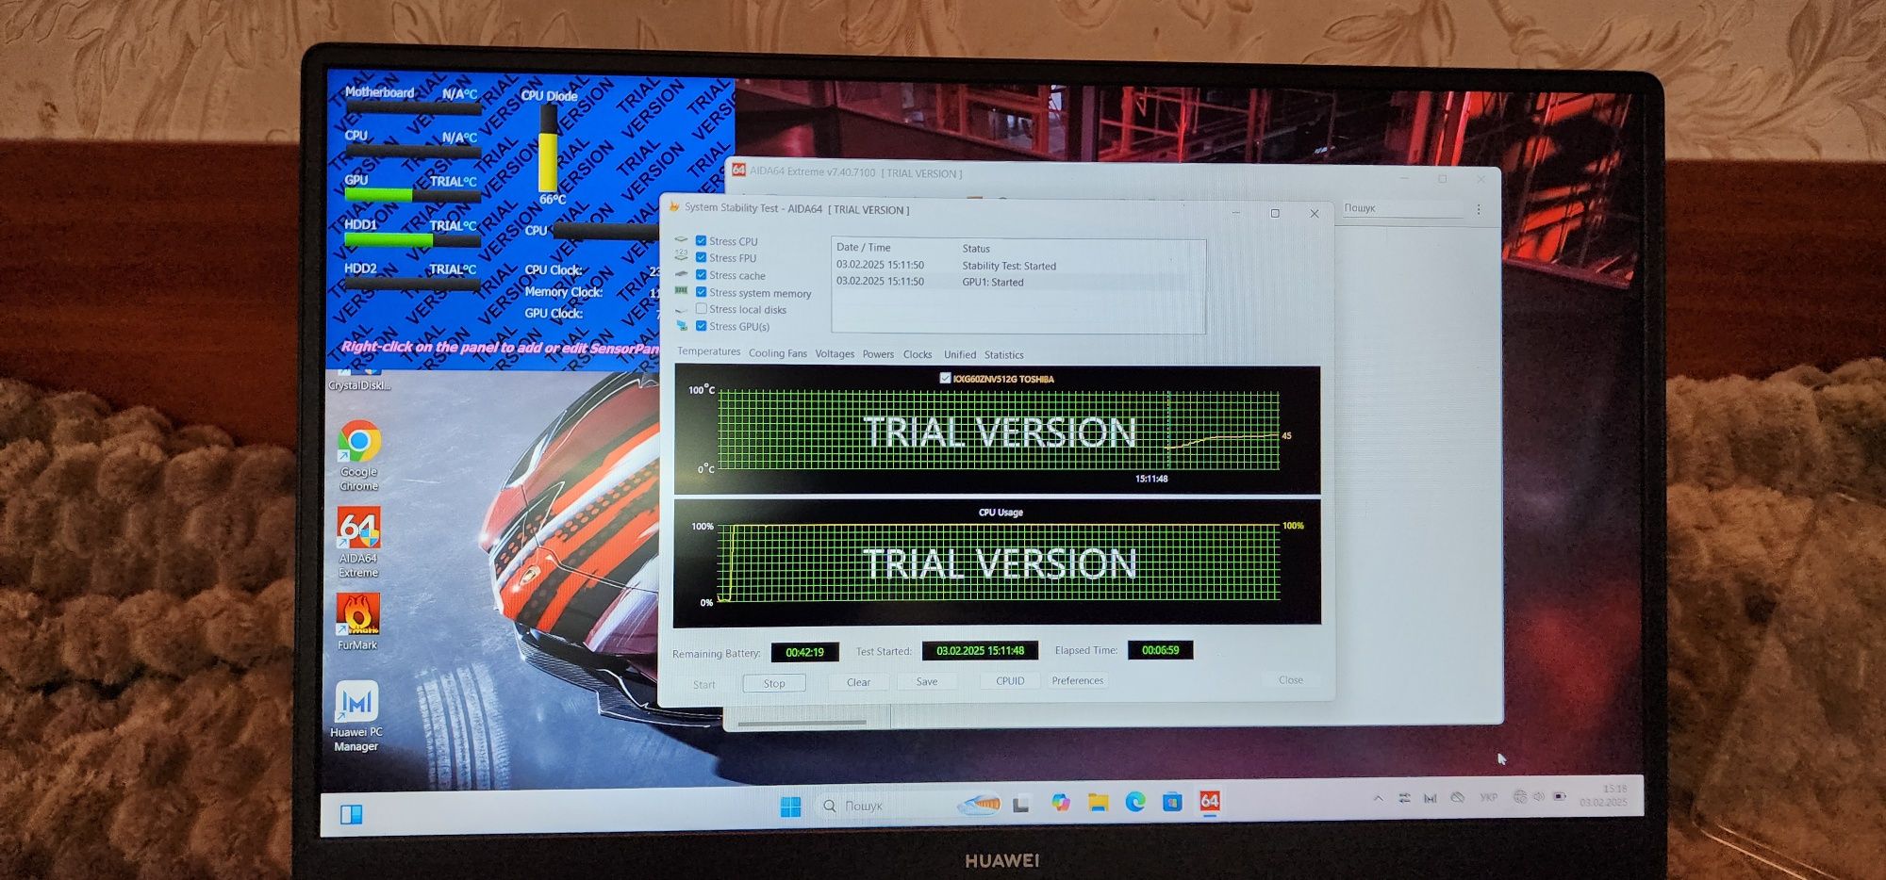Switch to the Cooling Fans tab
This screenshot has height=880, width=1886.
tap(778, 353)
